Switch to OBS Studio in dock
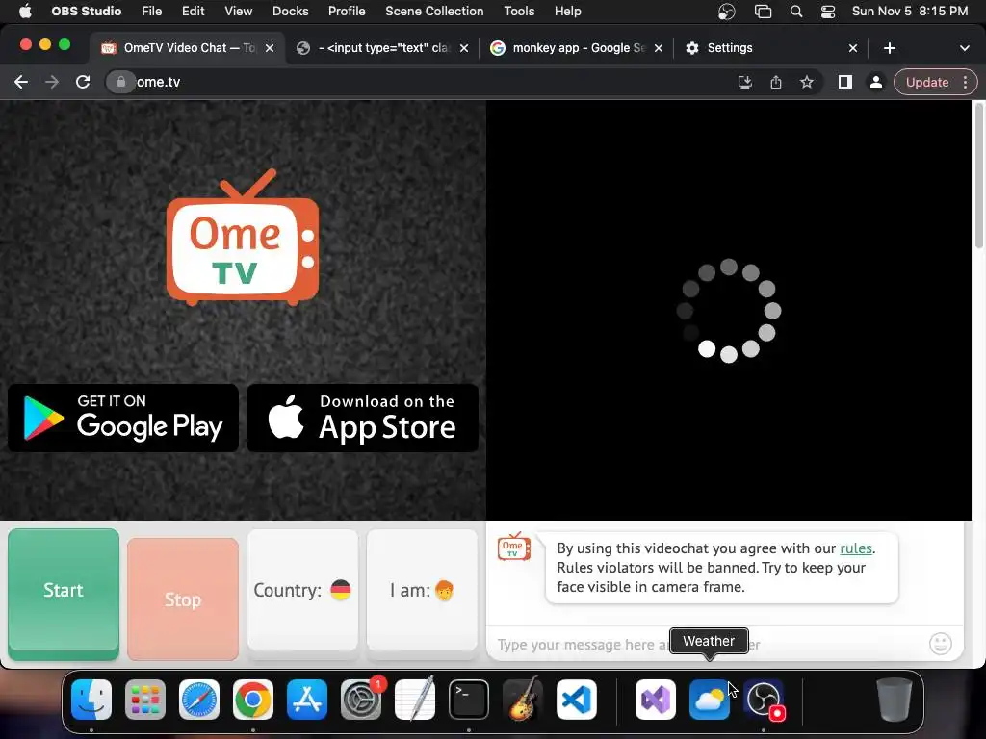 pyautogui.click(x=764, y=700)
